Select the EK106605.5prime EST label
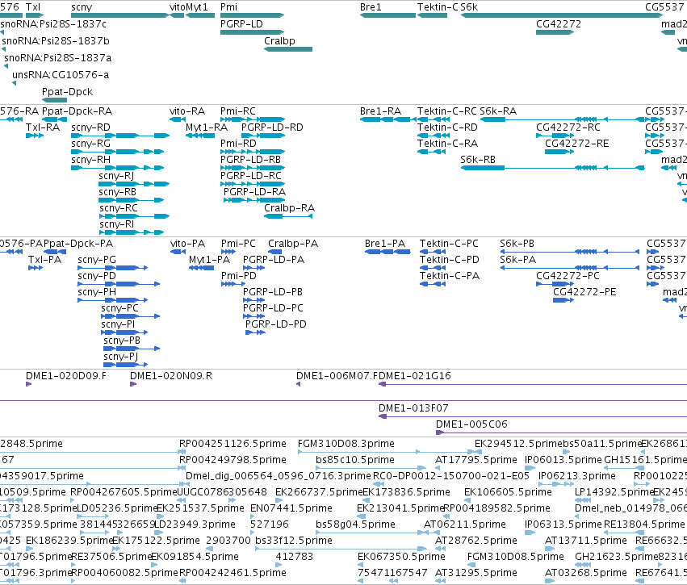Viewport: 687px width, 585px height. coord(509,492)
